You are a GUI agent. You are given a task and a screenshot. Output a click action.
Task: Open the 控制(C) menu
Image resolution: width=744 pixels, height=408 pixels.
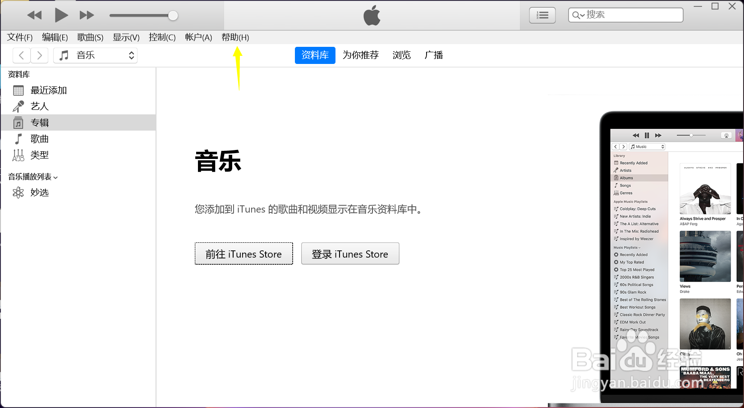click(162, 37)
